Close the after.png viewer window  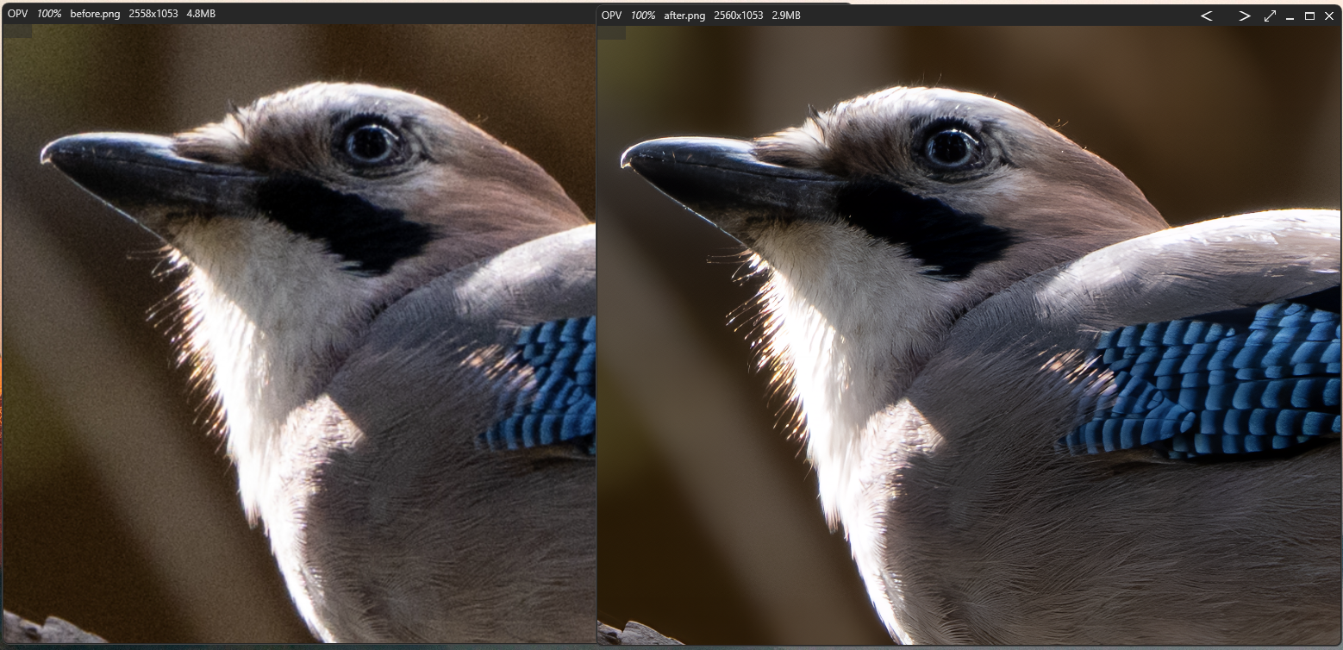pos(1328,16)
